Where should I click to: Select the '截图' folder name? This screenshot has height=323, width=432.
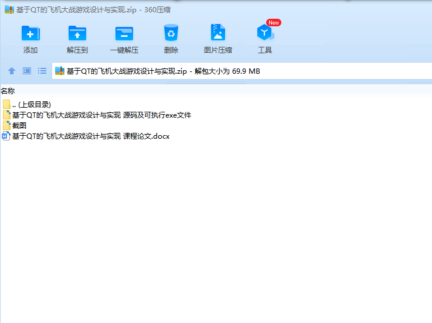pos(19,125)
